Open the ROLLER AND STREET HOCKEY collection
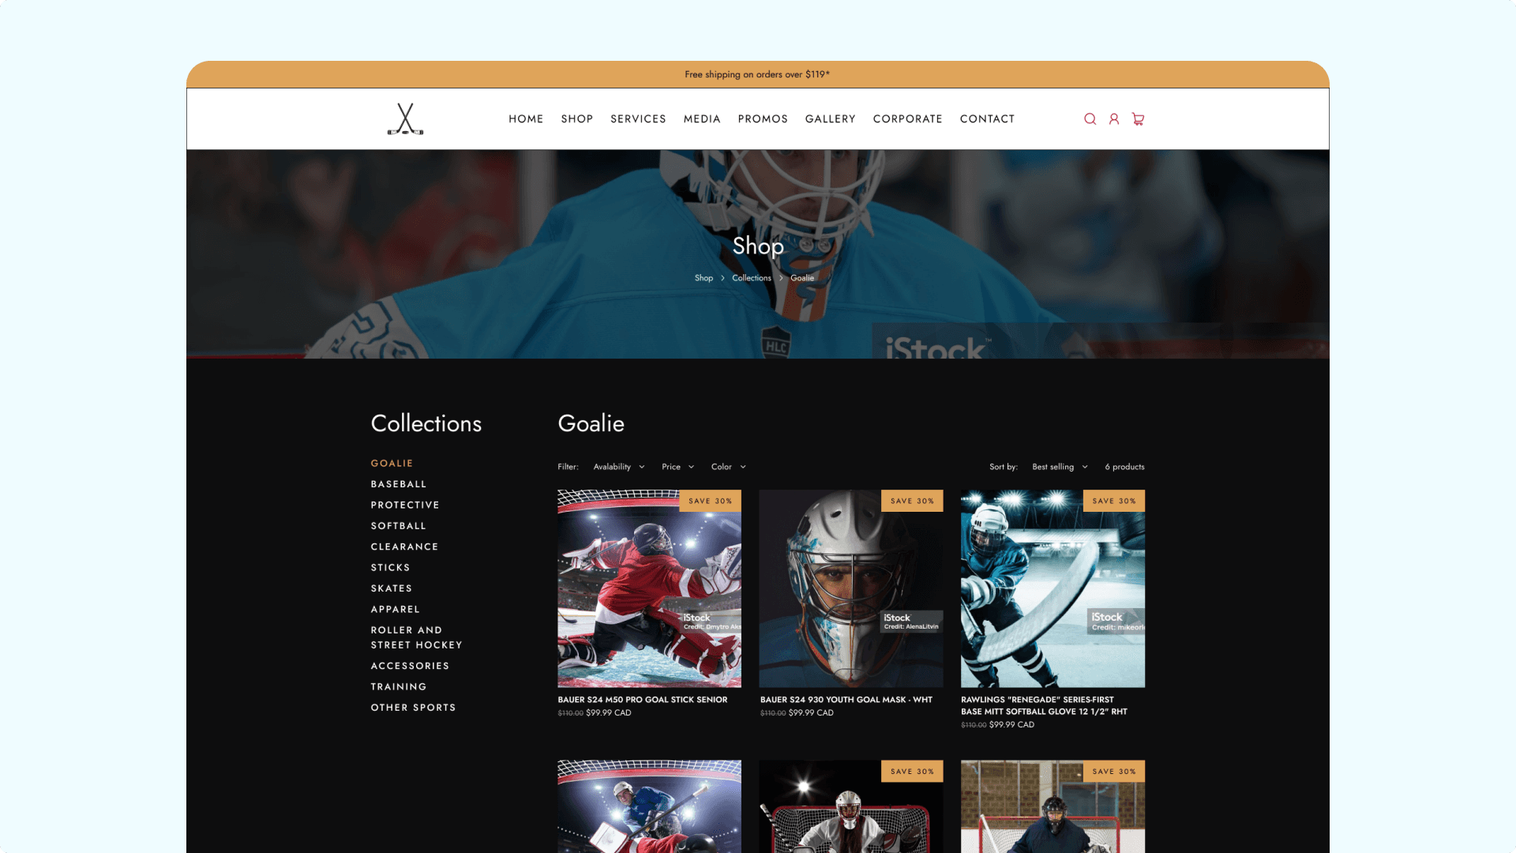Screen dimensions: 1516x853 tap(416, 637)
